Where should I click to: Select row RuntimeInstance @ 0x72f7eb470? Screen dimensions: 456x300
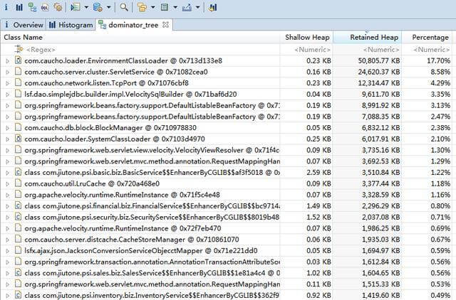(227, 228)
